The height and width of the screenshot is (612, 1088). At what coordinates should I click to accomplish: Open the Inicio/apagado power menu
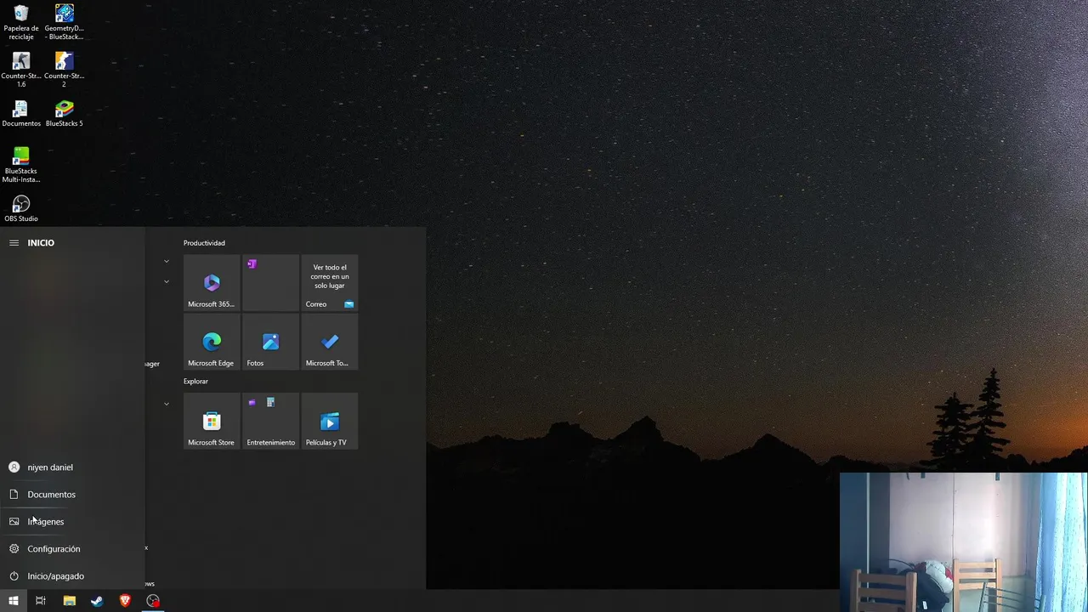point(72,576)
